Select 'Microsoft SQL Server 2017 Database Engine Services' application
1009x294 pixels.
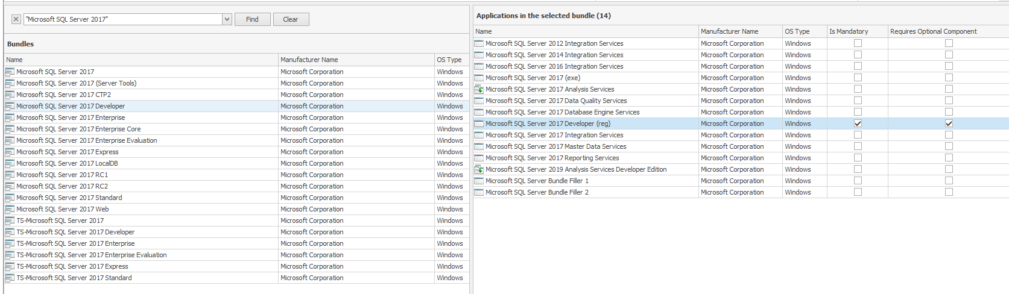[741, 112]
